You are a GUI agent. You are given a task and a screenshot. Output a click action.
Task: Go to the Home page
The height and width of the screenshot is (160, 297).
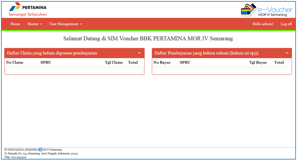tap(15, 24)
